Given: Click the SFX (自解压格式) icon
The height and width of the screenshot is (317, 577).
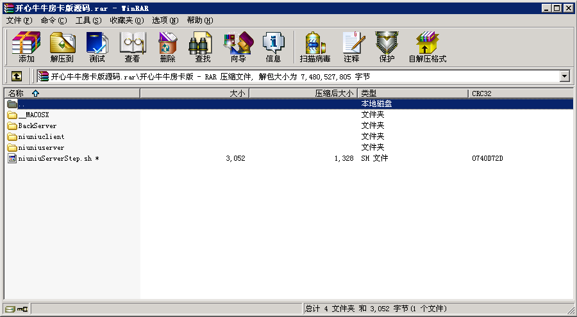Looking at the screenshot, I should [x=428, y=47].
